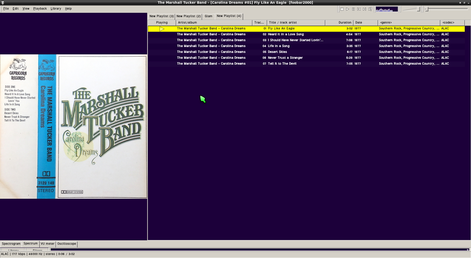Sort by the Artist/album column header
This screenshot has width=471, height=258.
coord(214,23)
